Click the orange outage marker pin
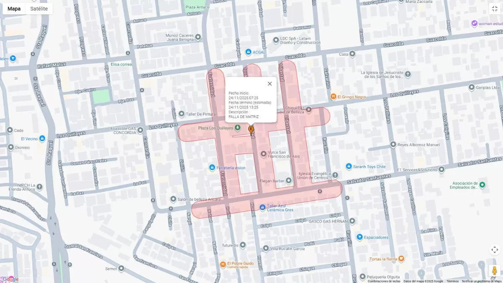The height and width of the screenshot is (283, 503). pyautogui.click(x=251, y=130)
